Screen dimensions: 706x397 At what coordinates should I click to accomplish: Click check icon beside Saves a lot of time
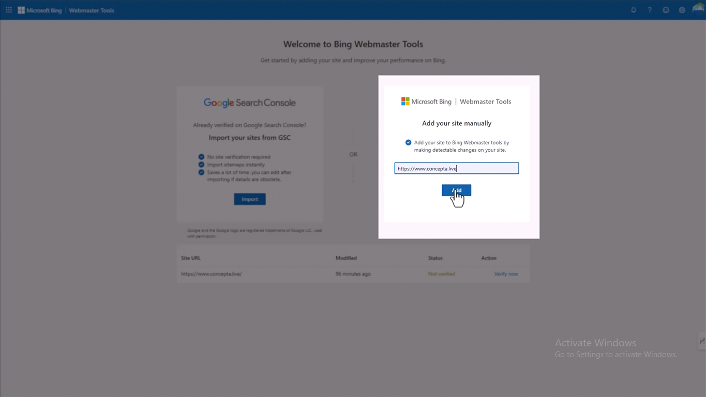pyautogui.click(x=201, y=172)
